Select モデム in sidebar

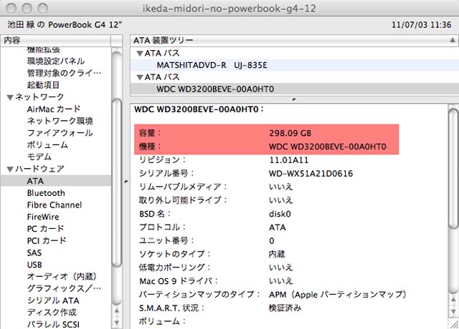point(39,157)
